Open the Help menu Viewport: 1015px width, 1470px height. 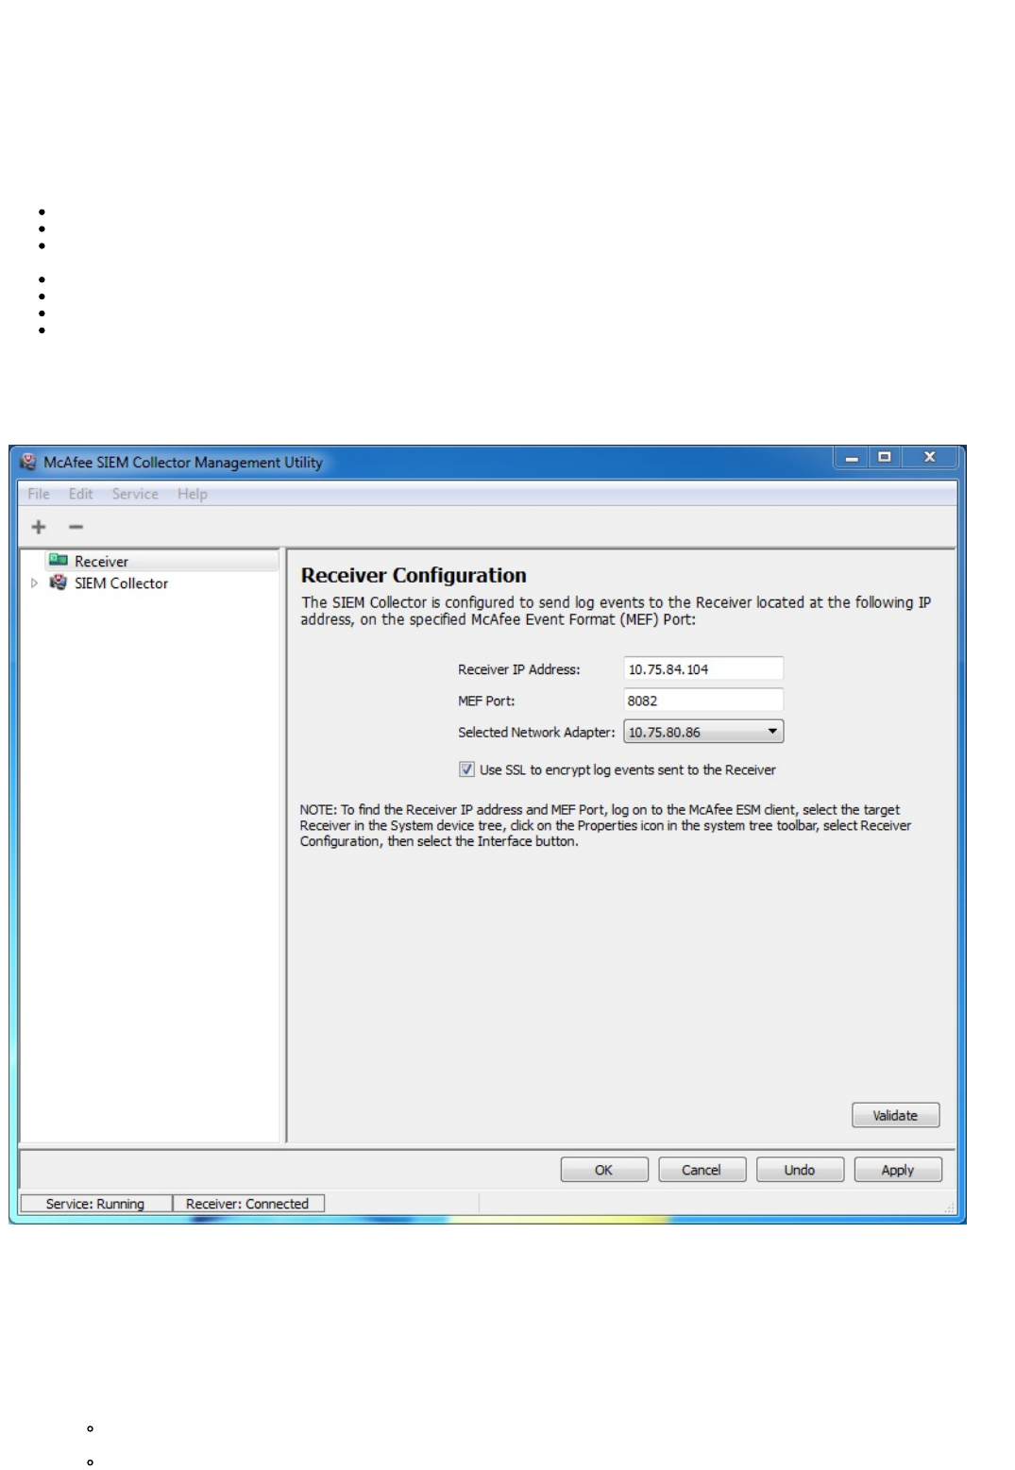[x=193, y=494]
